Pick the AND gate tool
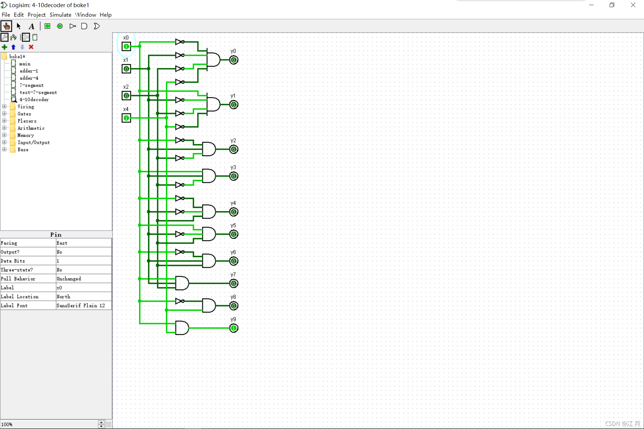Viewport: 644px width, 429px height. tap(84, 26)
